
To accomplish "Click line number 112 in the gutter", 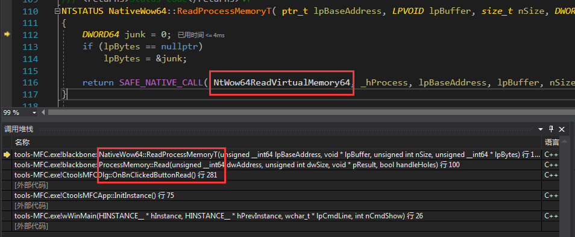I will (30, 35).
